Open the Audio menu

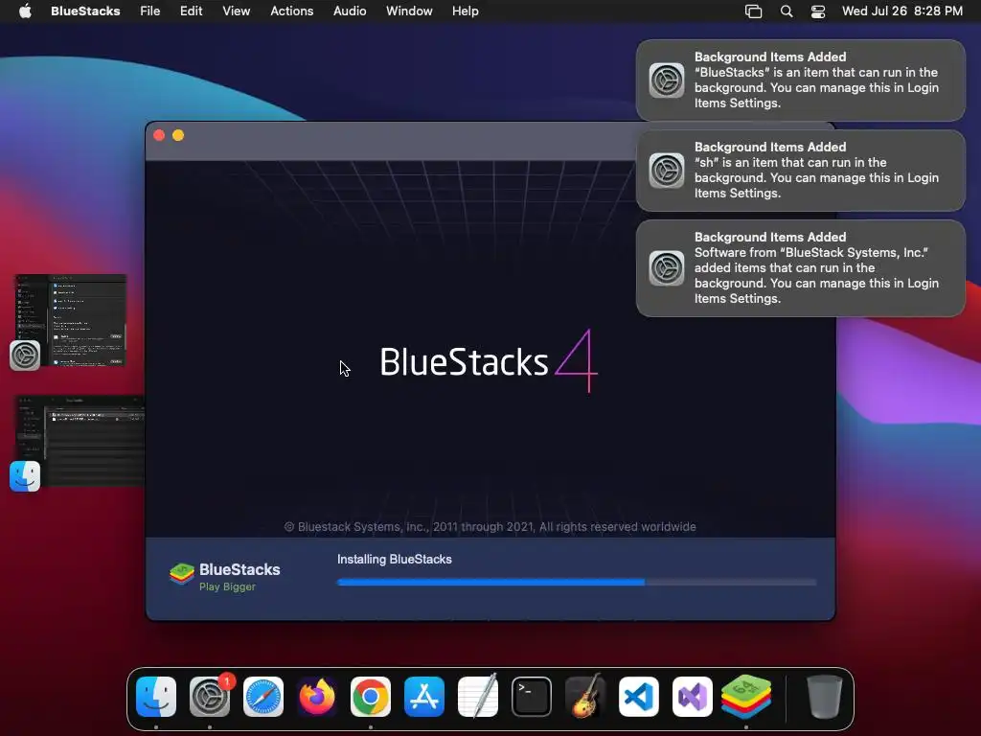pos(350,11)
